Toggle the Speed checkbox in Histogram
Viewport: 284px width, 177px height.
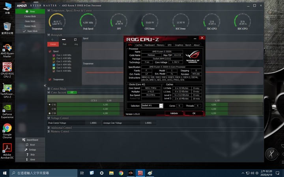click(x=50, y=52)
